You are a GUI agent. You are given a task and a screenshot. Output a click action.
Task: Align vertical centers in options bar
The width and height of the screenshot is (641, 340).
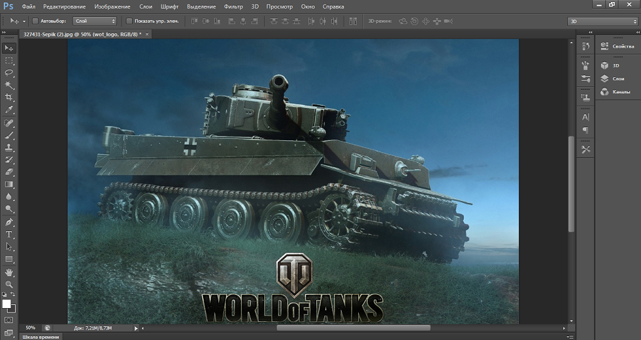pos(205,21)
